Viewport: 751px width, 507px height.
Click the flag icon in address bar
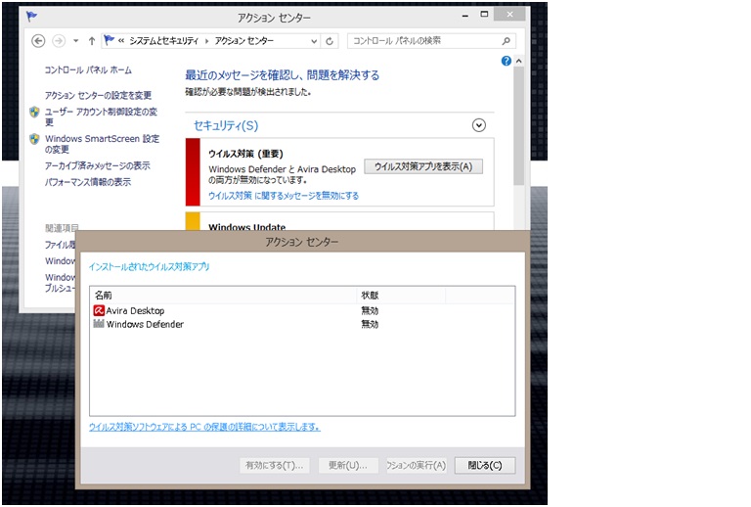(x=110, y=40)
